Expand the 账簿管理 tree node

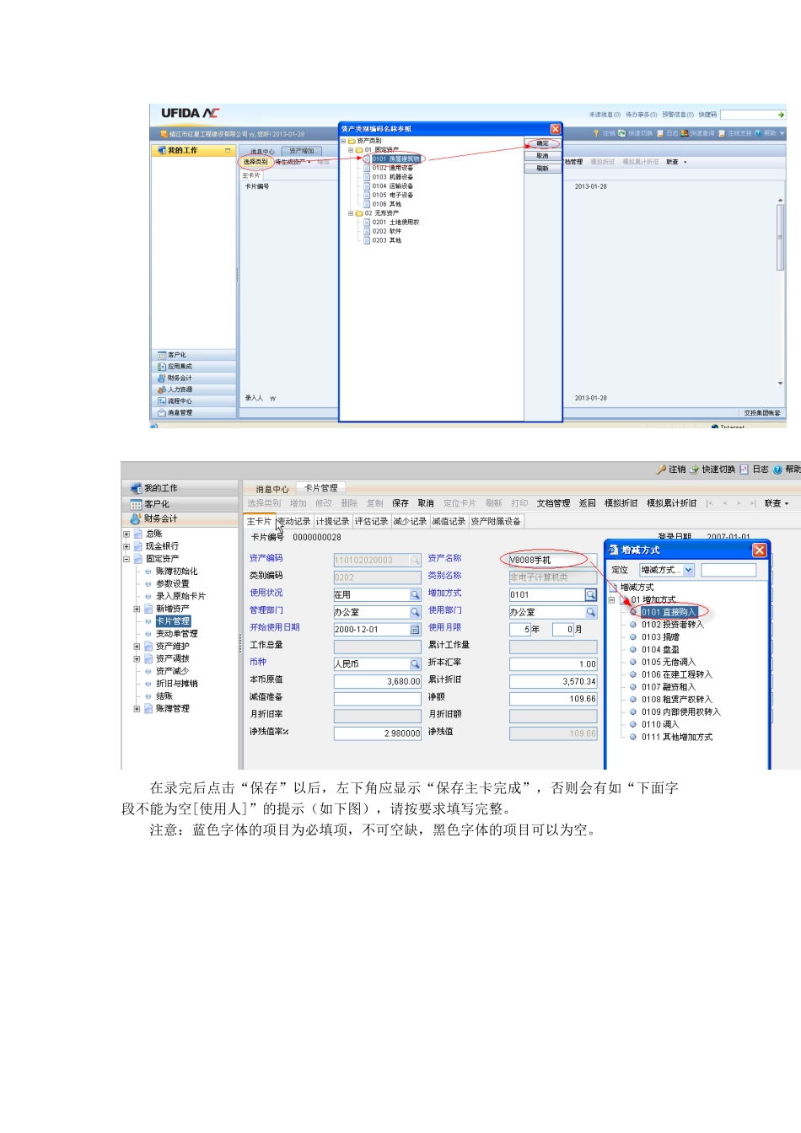tap(137, 709)
